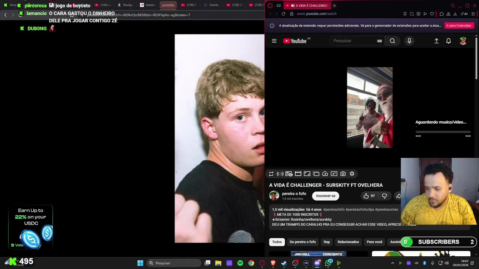The height and width of the screenshot is (269, 479).
Task: Open Spotify from the taskbar
Action: pyautogui.click(x=240, y=263)
